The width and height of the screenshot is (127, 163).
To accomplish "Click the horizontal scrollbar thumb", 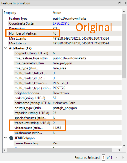I will 60,150.
